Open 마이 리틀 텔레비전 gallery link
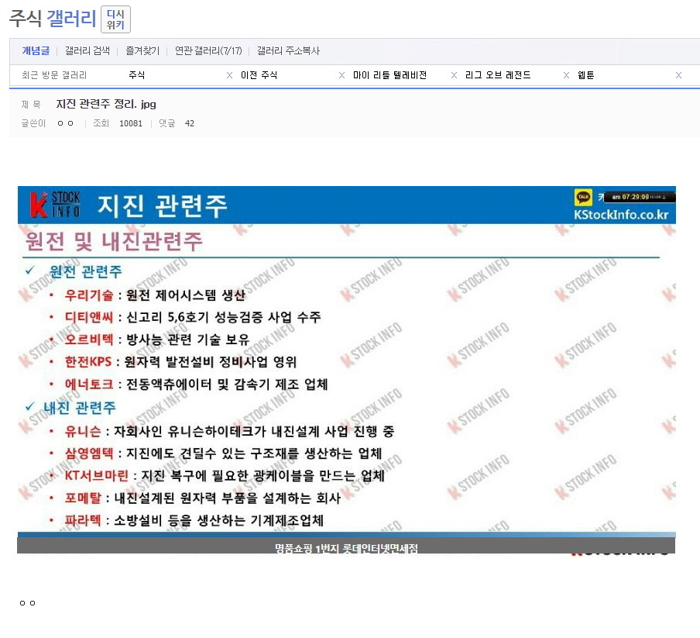The width and height of the screenshot is (700, 638). (389, 75)
